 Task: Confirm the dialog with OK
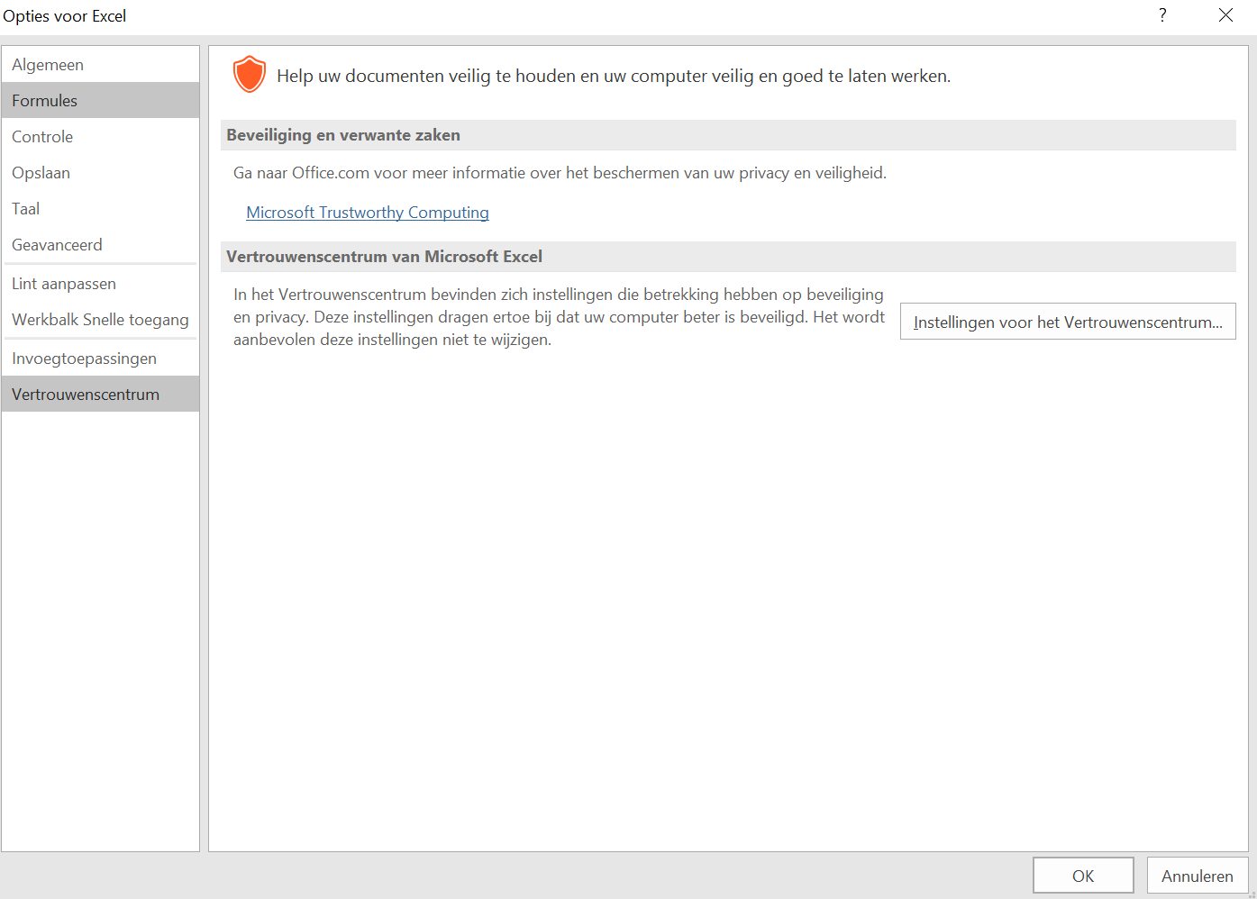point(1083,876)
